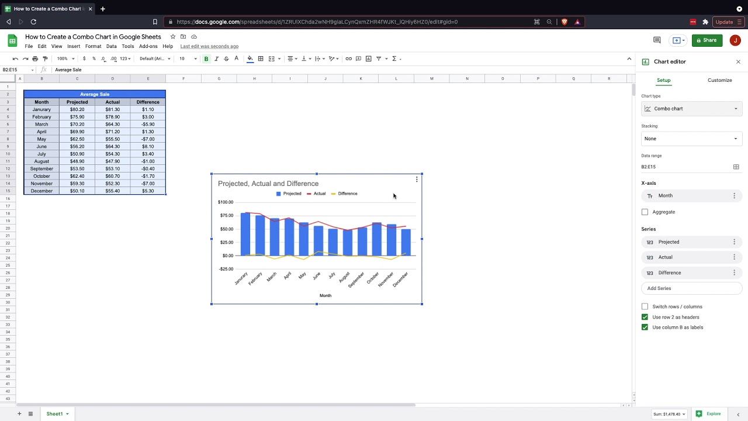Click select data range grid icon

(736, 167)
